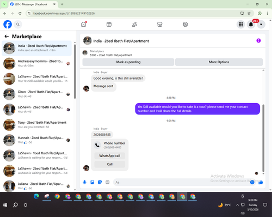Image resolution: width=272 pixels, height=217 pixels.
Task: Choose a GIF icon
Action: point(107,182)
